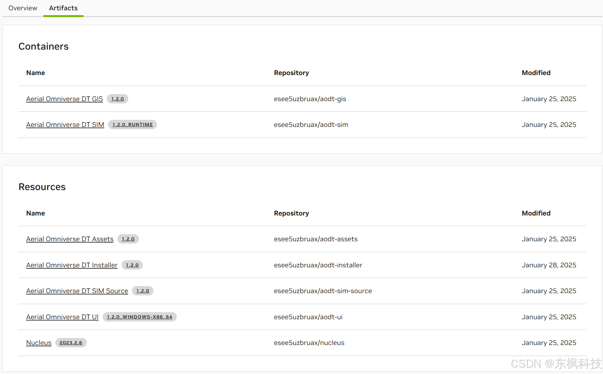Switch to the Overview tab
The width and height of the screenshot is (603, 374).
tap(23, 8)
